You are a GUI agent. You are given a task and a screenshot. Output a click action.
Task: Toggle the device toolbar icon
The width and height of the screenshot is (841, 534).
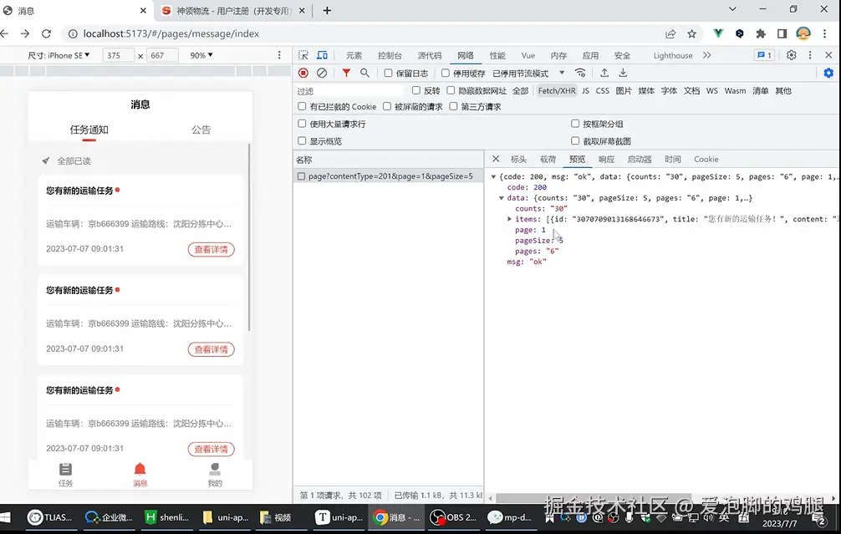coord(322,55)
